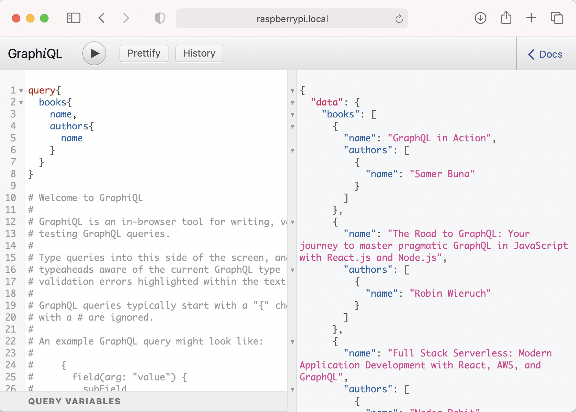This screenshot has width=576, height=412.
Task: Run the query with Execute button
Action: point(94,53)
